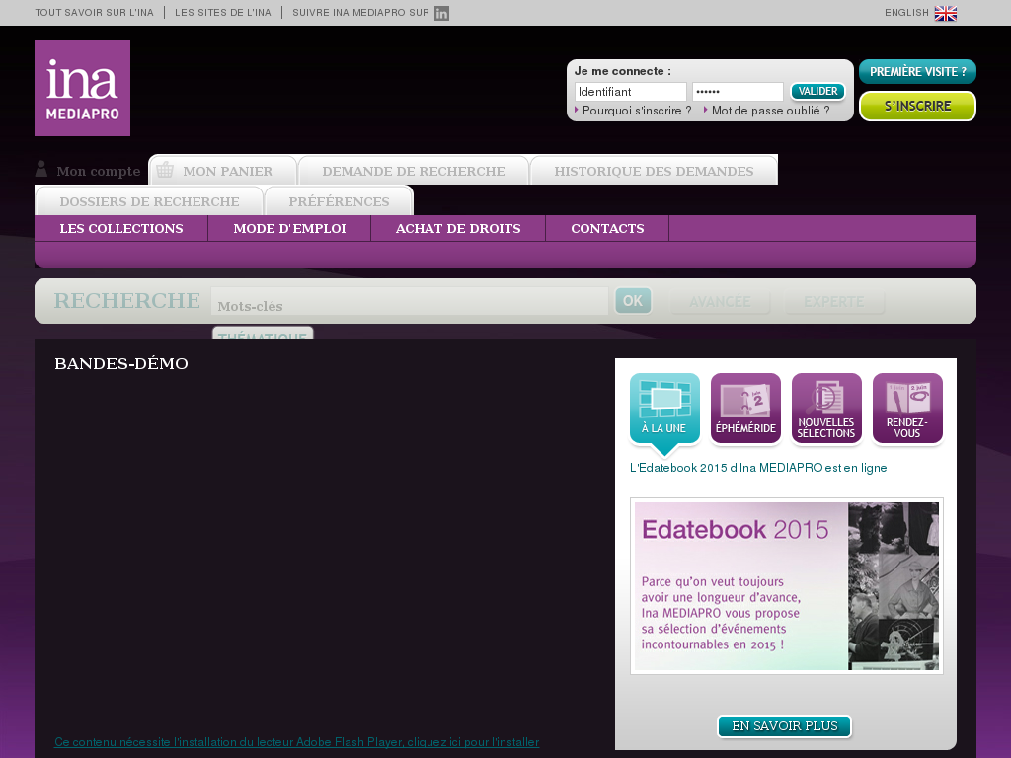Select the Nouvelles sélections tile
The width and height of the screenshot is (1011, 758).
(x=826, y=408)
